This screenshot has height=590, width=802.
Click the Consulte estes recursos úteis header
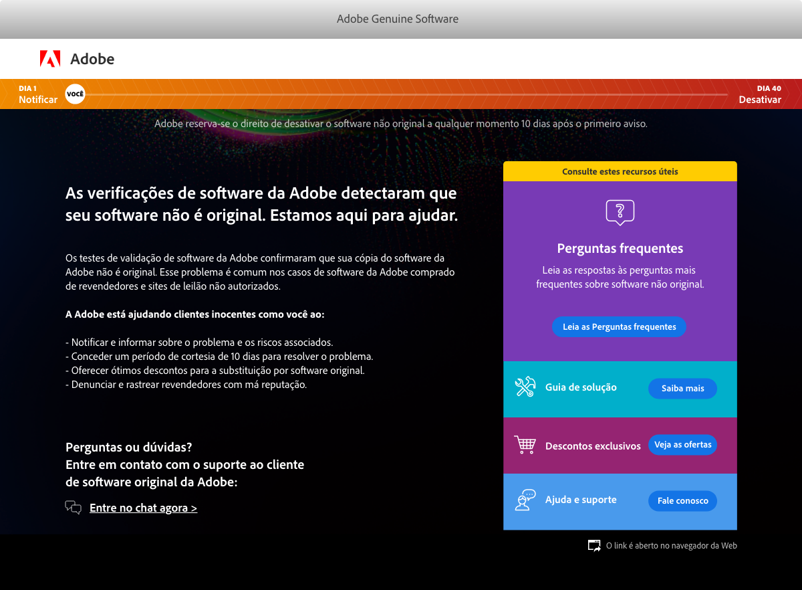(620, 171)
